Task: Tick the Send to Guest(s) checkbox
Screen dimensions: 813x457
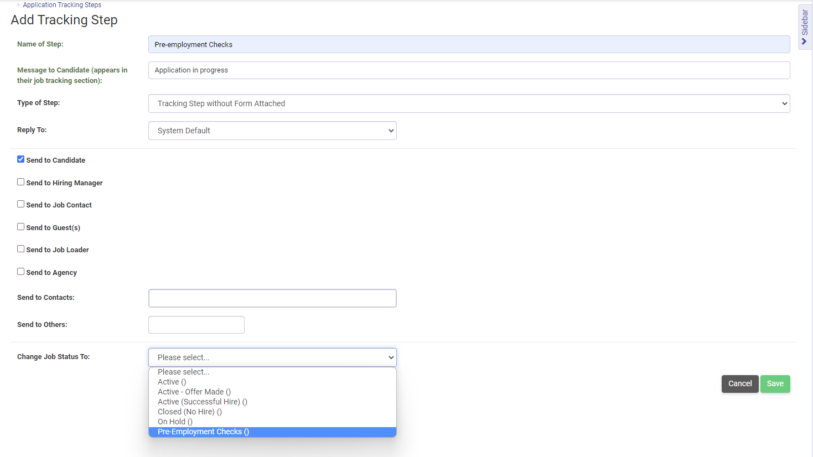Action: point(21,227)
